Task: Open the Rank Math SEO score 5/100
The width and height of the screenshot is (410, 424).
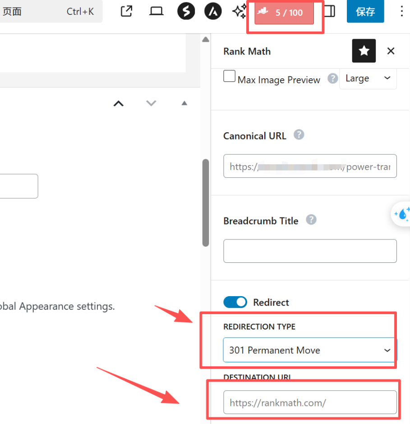Action: pyautogui.click(x=284, y=13)
